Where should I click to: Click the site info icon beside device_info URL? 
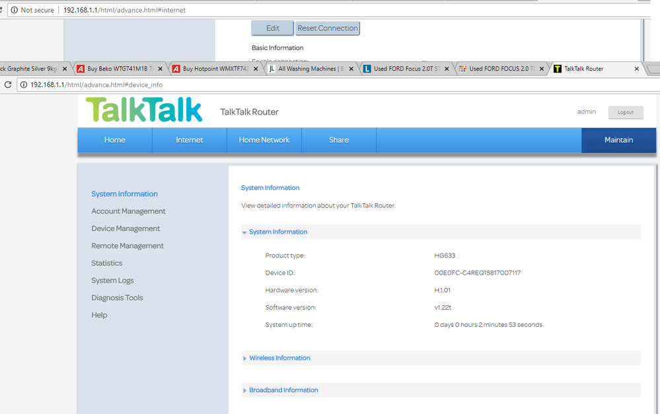tap(24, 85)
